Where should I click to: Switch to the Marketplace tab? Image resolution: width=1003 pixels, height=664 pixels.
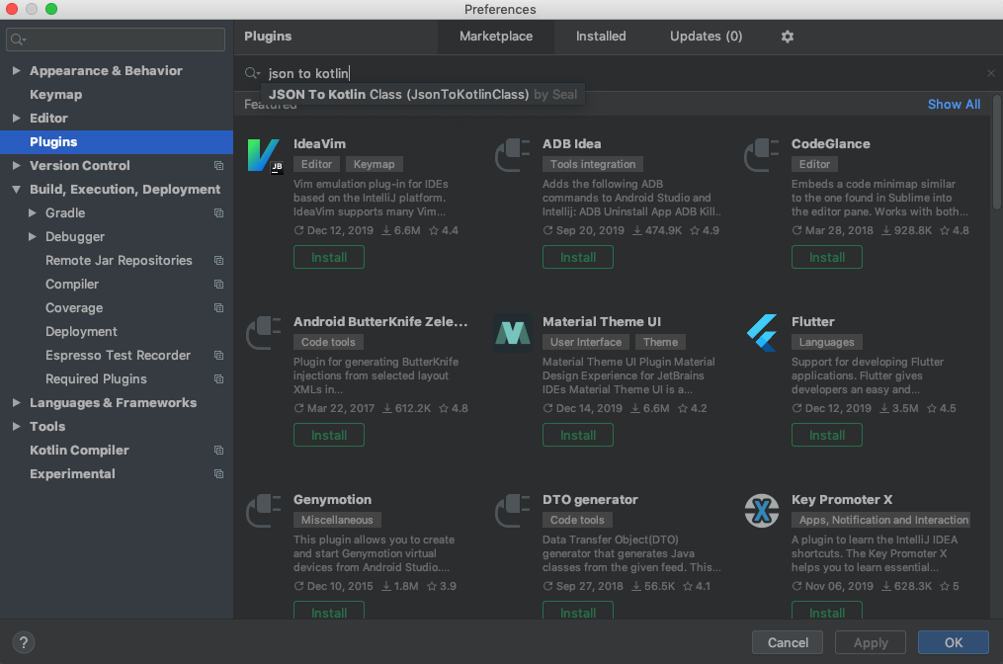point(496,37)
